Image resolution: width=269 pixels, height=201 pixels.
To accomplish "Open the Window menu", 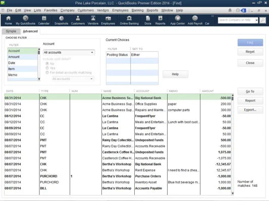I will point(167,11).
